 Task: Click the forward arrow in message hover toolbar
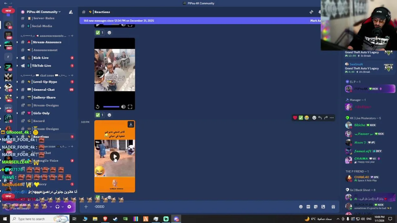[326, 118]
